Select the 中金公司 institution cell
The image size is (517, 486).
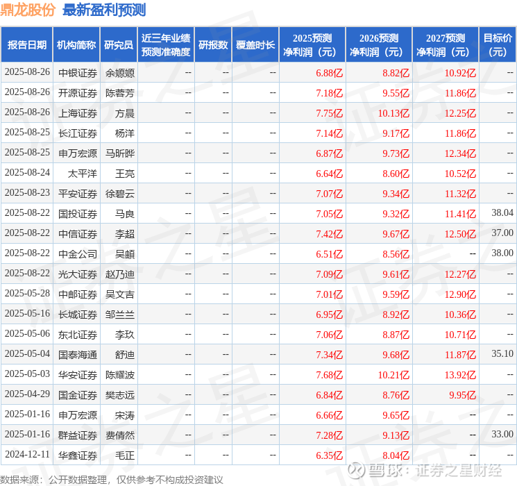pos(78,254)
